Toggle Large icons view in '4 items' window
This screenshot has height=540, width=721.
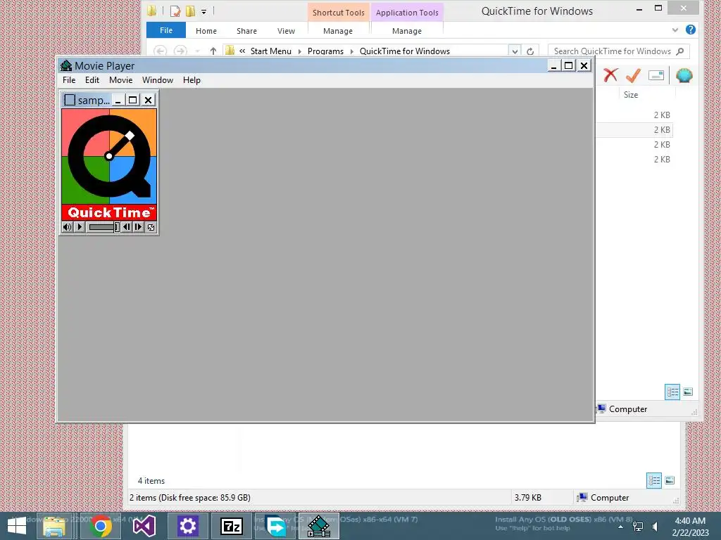(670, 480)
